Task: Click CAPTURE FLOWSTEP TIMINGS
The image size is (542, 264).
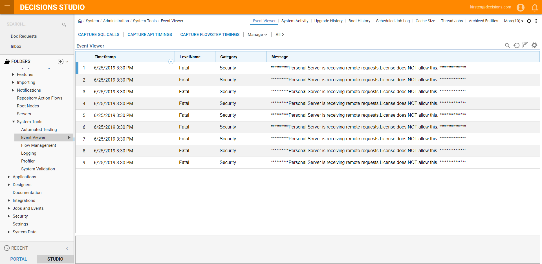Action: pos(210,35)
